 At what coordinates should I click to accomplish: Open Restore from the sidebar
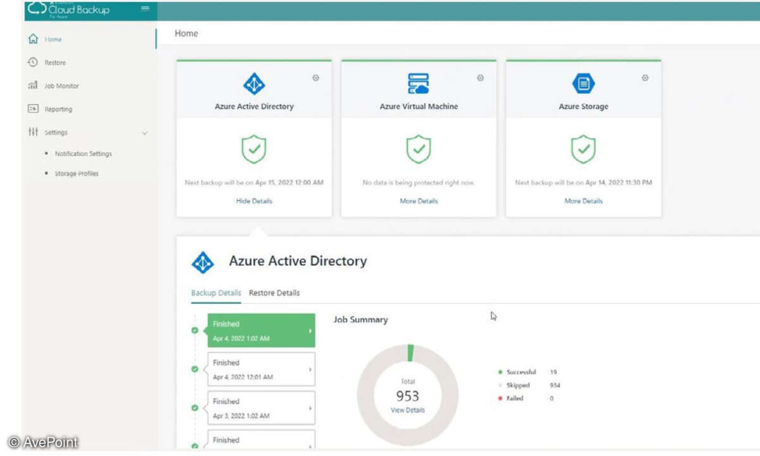click(47, 63)
